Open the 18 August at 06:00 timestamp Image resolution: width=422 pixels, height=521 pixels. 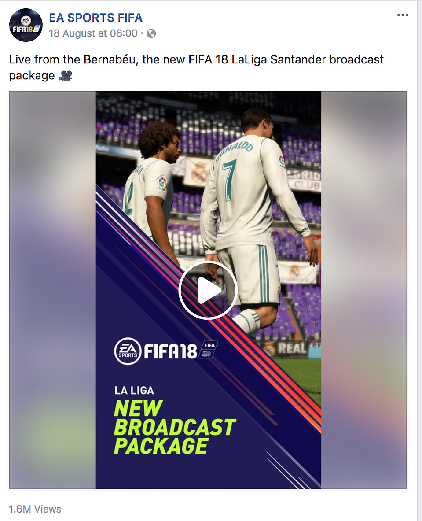click(93, 33)
